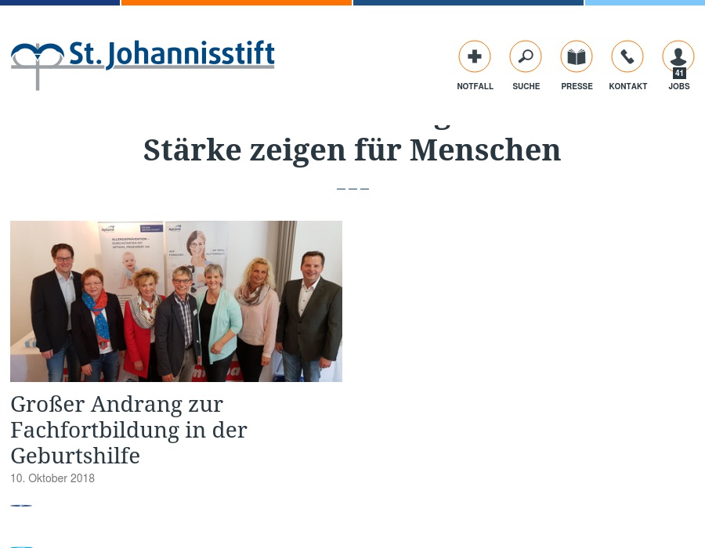Click the group photo article thumbnail
The height and width of the screenshot is (548, 705).
(x=176, y=301)
